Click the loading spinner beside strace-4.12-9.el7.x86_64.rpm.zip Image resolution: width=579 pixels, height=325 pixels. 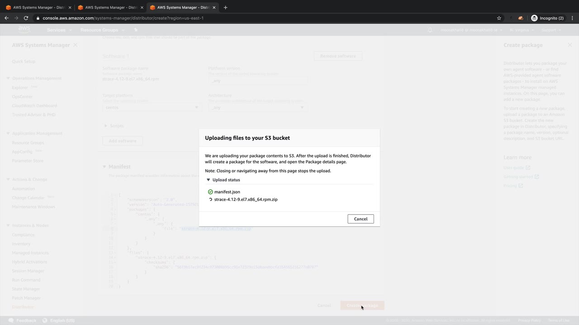(x=210, y=199)
